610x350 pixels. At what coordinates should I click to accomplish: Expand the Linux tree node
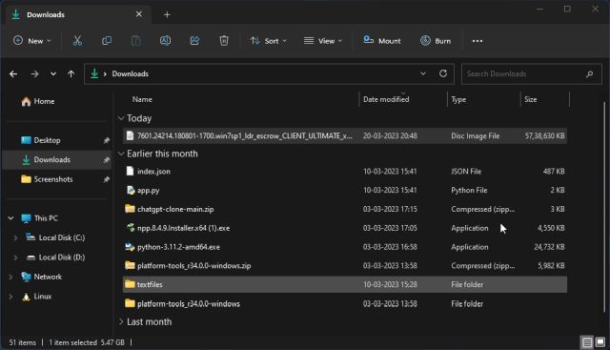coord(10,296)
